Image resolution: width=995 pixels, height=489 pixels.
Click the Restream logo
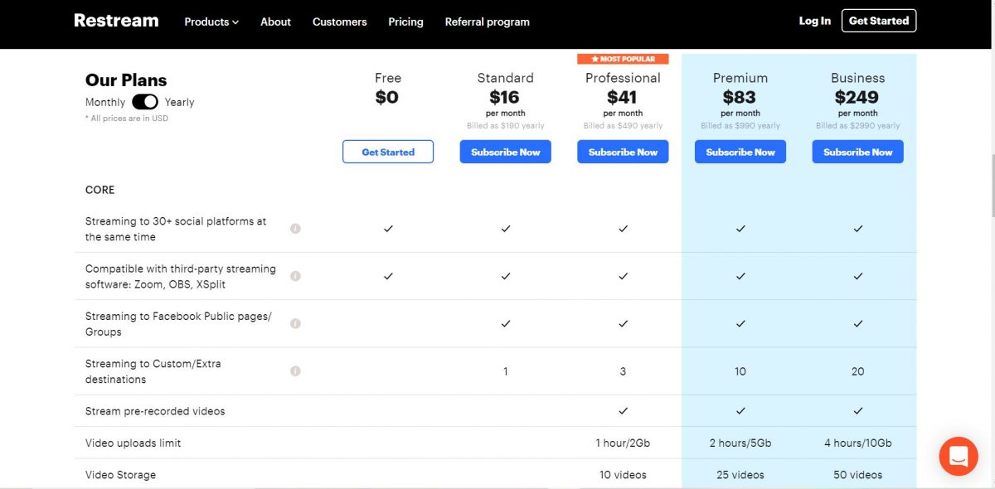click(115, 21)
